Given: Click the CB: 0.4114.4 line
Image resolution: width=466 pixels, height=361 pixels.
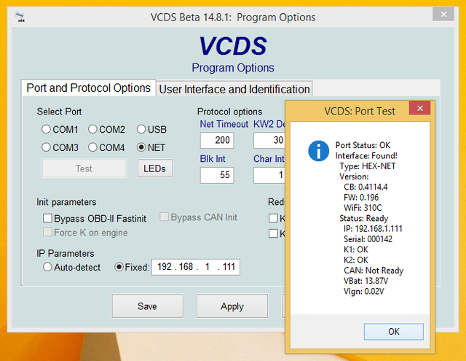Looking at the screenshot, I should [x=366, y=187].
